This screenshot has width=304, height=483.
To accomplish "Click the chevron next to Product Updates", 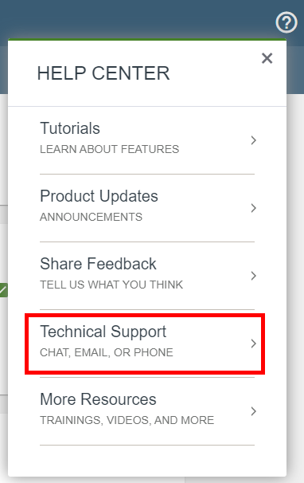I will (253, 208).
